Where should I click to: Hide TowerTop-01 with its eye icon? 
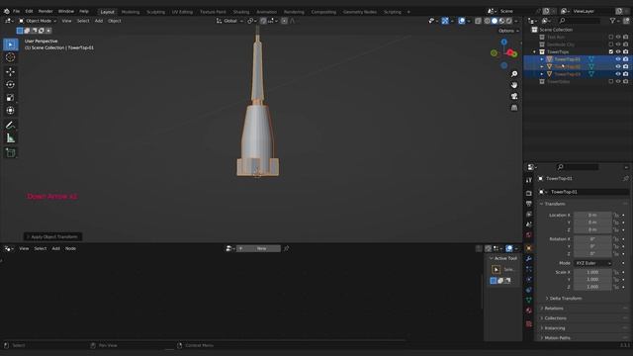point(618,59)
